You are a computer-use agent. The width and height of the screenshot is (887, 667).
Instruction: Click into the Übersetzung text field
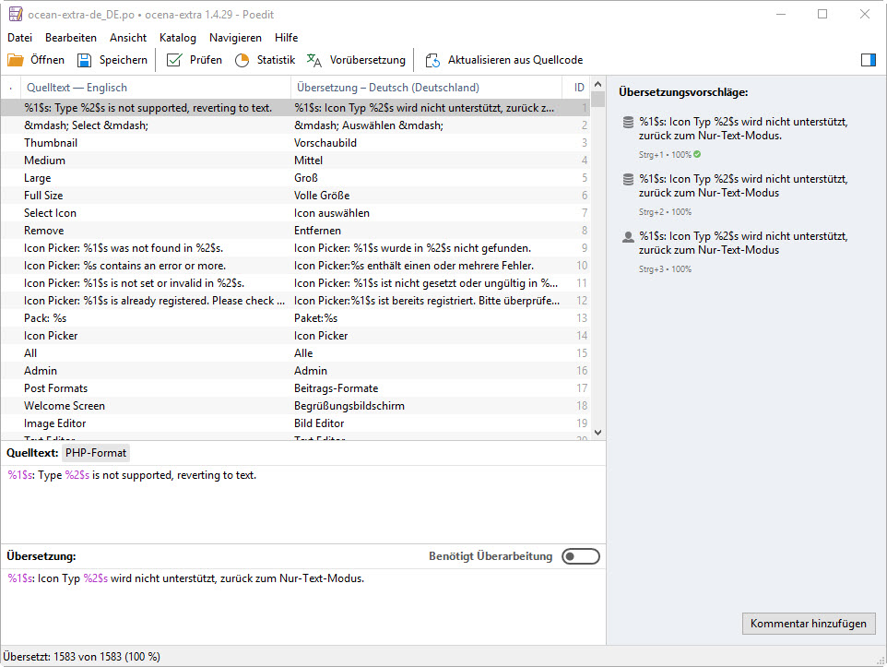coord(303,606)
